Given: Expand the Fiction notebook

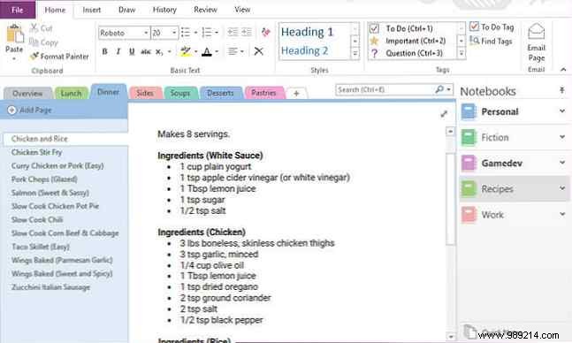Looking at the screenshot, I should point(562,137).
